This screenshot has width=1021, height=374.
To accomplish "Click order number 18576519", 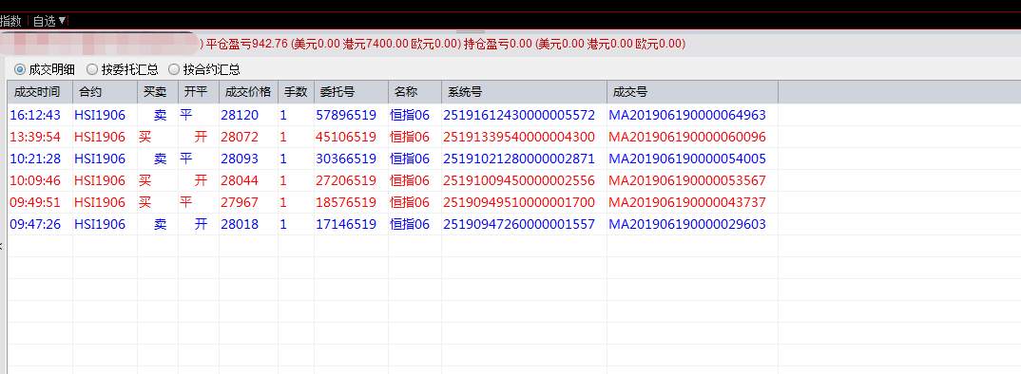I will [346, 202].
